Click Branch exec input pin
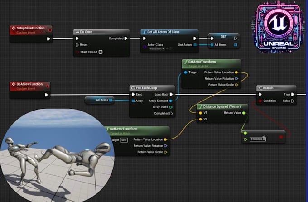The image size is (308, 202). (260, 94)
